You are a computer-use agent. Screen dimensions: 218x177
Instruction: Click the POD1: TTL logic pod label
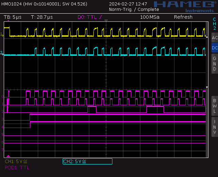(17, 167)
